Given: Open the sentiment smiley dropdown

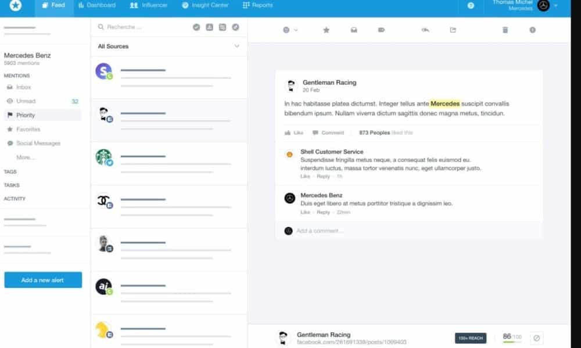Looking at the screenshot, I should pos(290,30).
